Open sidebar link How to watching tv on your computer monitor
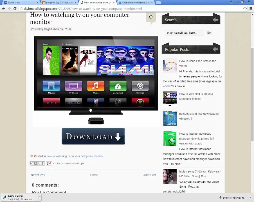Screen dimensions: 254x202 click(196, 96)
